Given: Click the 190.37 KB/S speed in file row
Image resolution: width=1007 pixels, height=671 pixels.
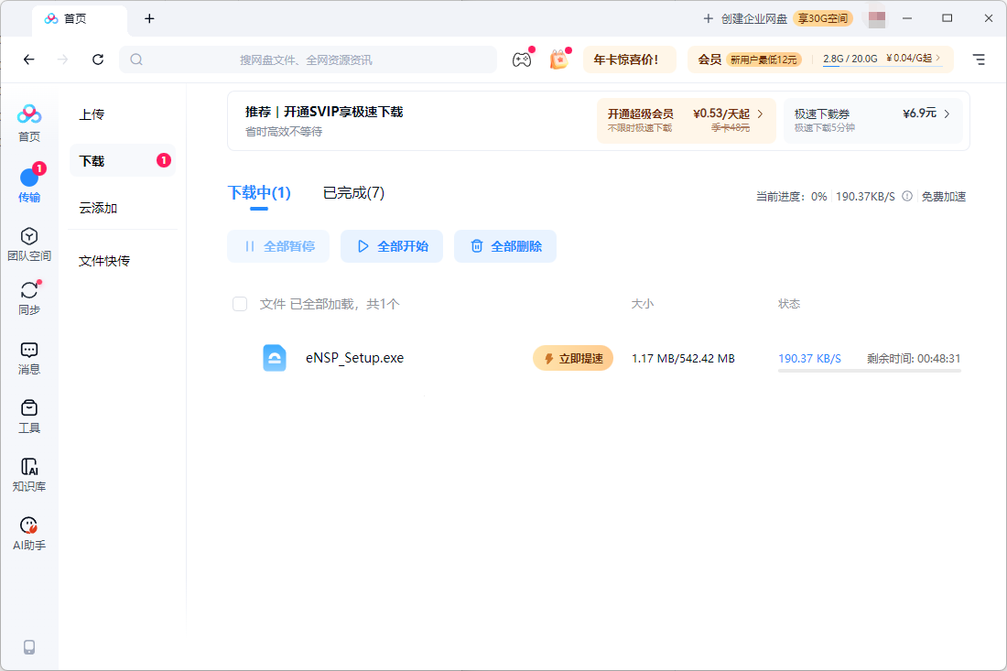Looking at the screenshot, I should 810,358.
